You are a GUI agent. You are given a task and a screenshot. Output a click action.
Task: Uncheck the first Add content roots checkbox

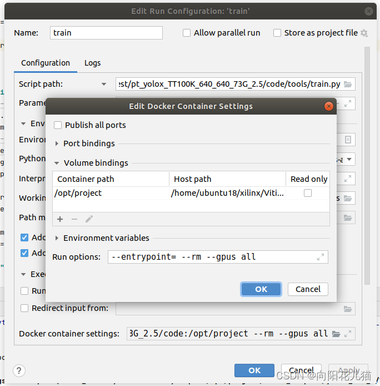point(24,237)
